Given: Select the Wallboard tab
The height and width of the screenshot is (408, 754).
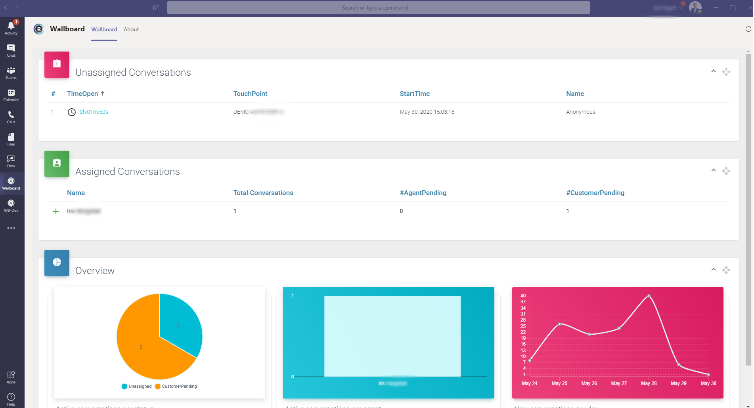Looking at the screenshot, I should [104, 29].
